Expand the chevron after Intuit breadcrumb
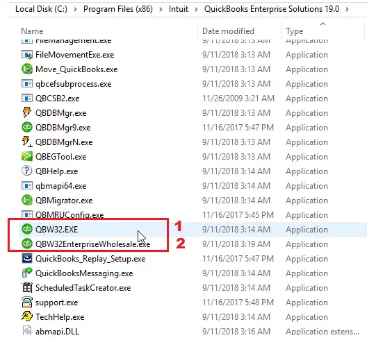The height and width of the screenshot is (340, 367). pos(196,9)
